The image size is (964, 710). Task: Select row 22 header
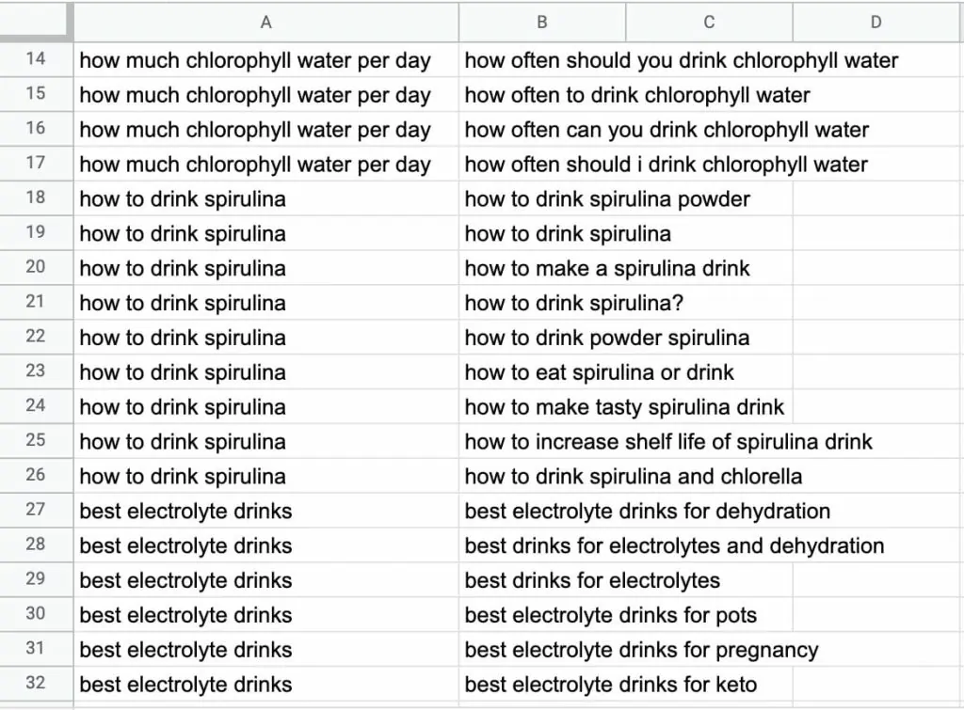click(36, 337)
